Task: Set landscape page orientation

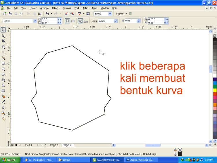Action: point(73,21)
